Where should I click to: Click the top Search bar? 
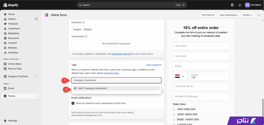[x=132, y=5]
